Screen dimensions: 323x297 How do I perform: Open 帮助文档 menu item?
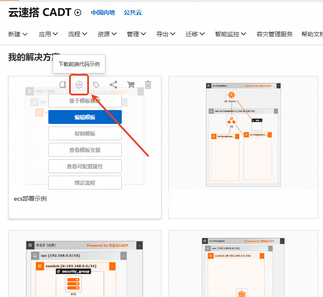[x=312, y=34]
